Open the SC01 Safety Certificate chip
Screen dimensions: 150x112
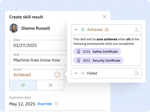97,51
